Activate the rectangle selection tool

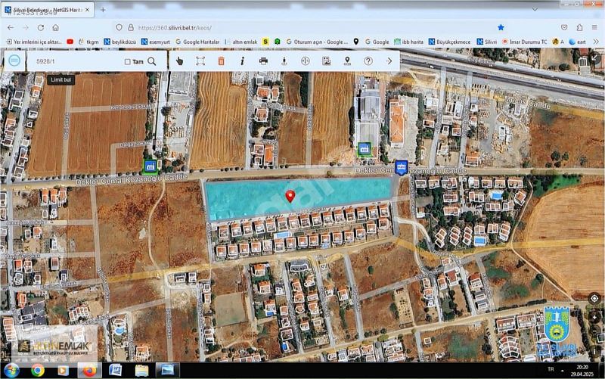pyautogui.click(x=200, y=61)
